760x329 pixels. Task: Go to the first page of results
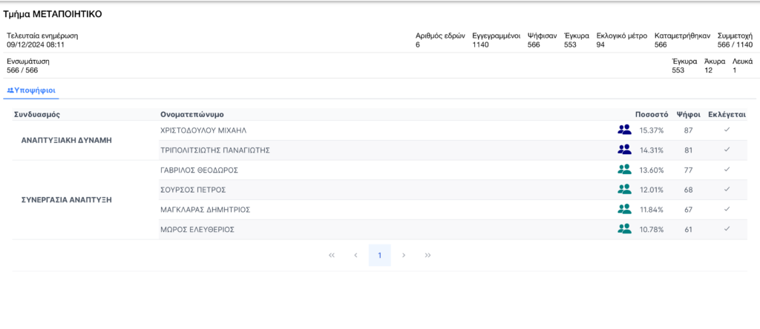[332, 256]
